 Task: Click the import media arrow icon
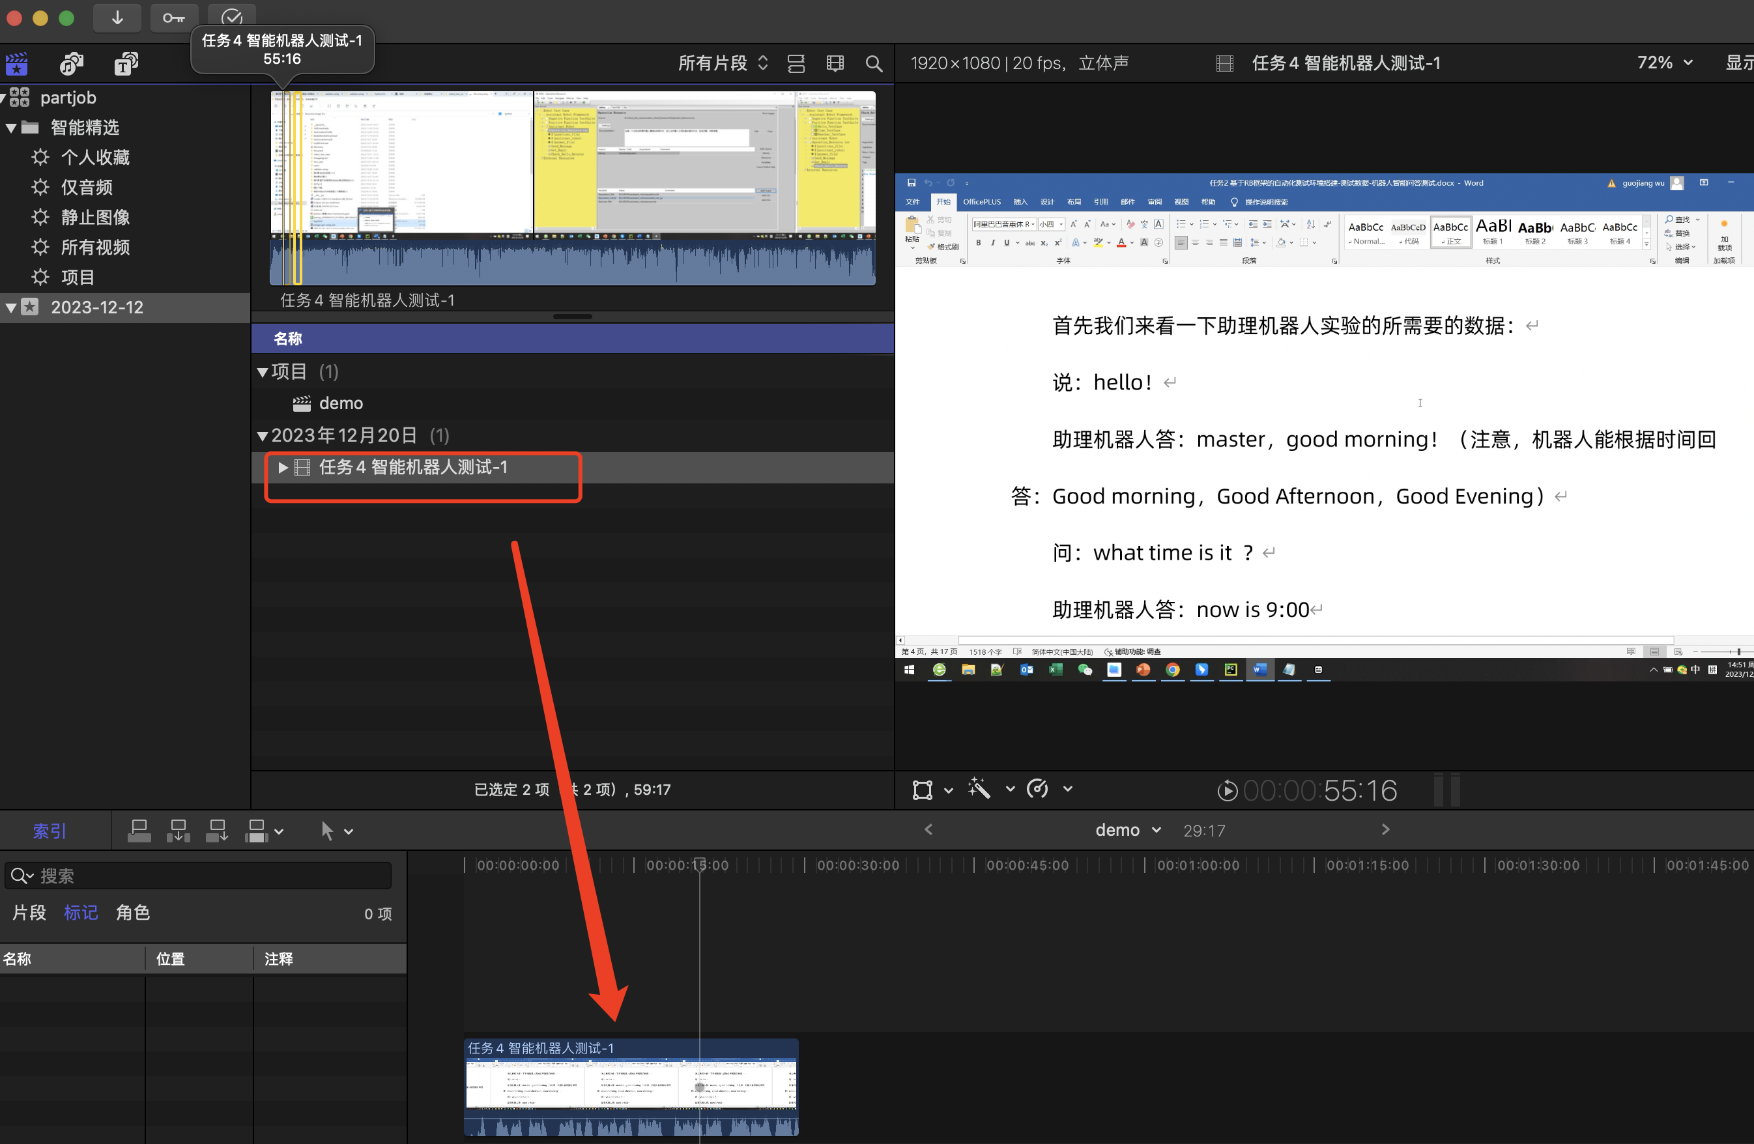click(x=117, y=18)
